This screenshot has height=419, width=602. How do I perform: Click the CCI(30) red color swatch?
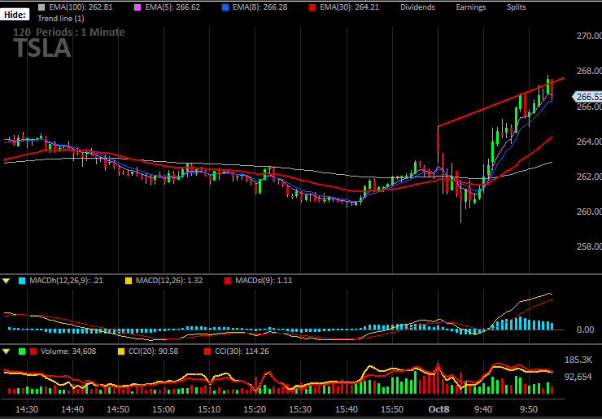click(207, 351)
